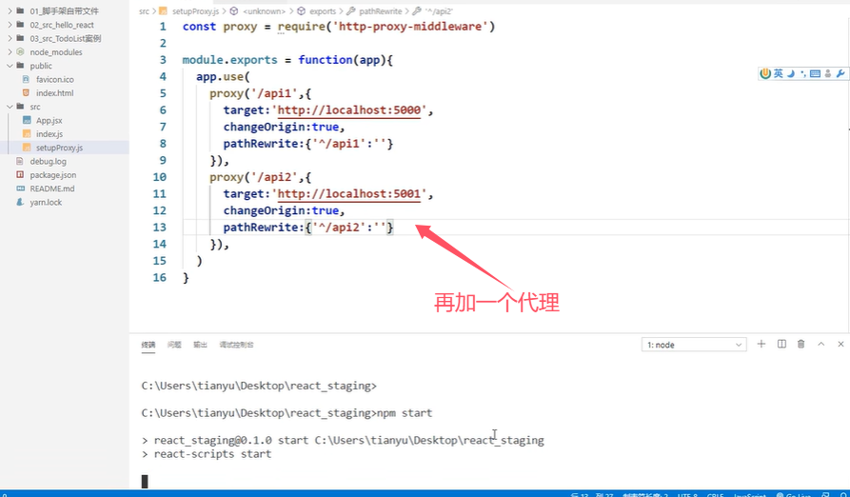Screen dimensions: 850x497
Task: Collapse the src folder chevron
Action: (x=10, y=107)
